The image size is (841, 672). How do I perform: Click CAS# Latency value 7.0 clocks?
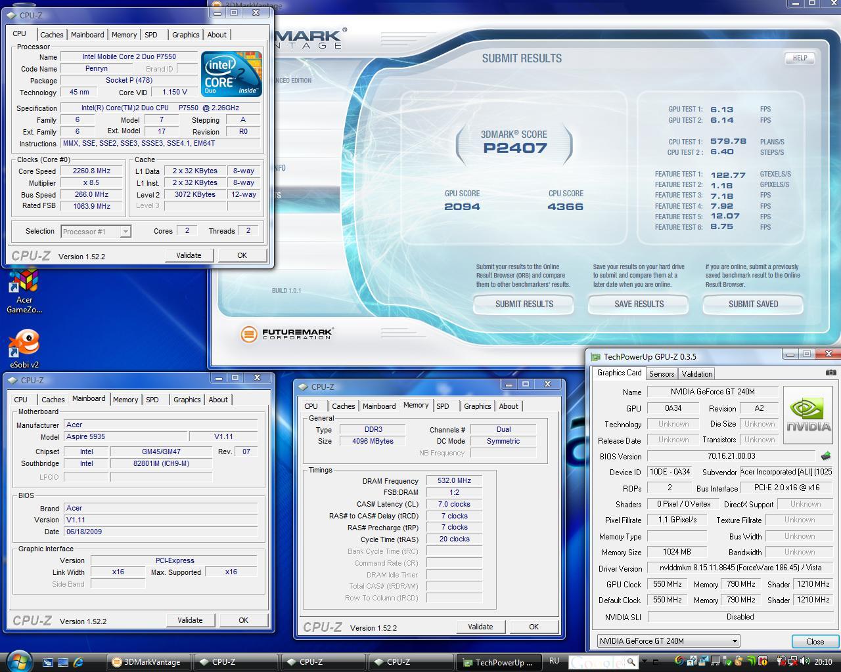click(x=455, y=504)
